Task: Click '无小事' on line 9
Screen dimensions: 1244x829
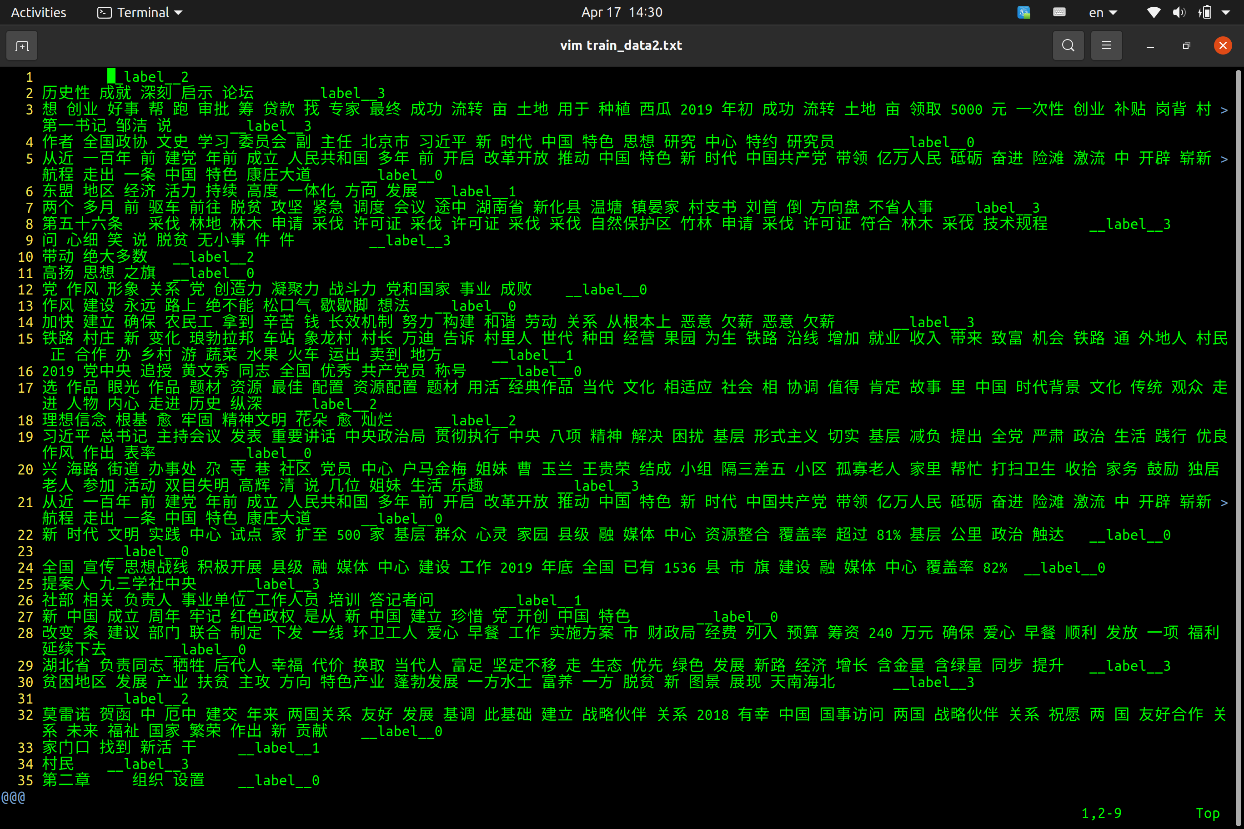Action: click(221, 240)
